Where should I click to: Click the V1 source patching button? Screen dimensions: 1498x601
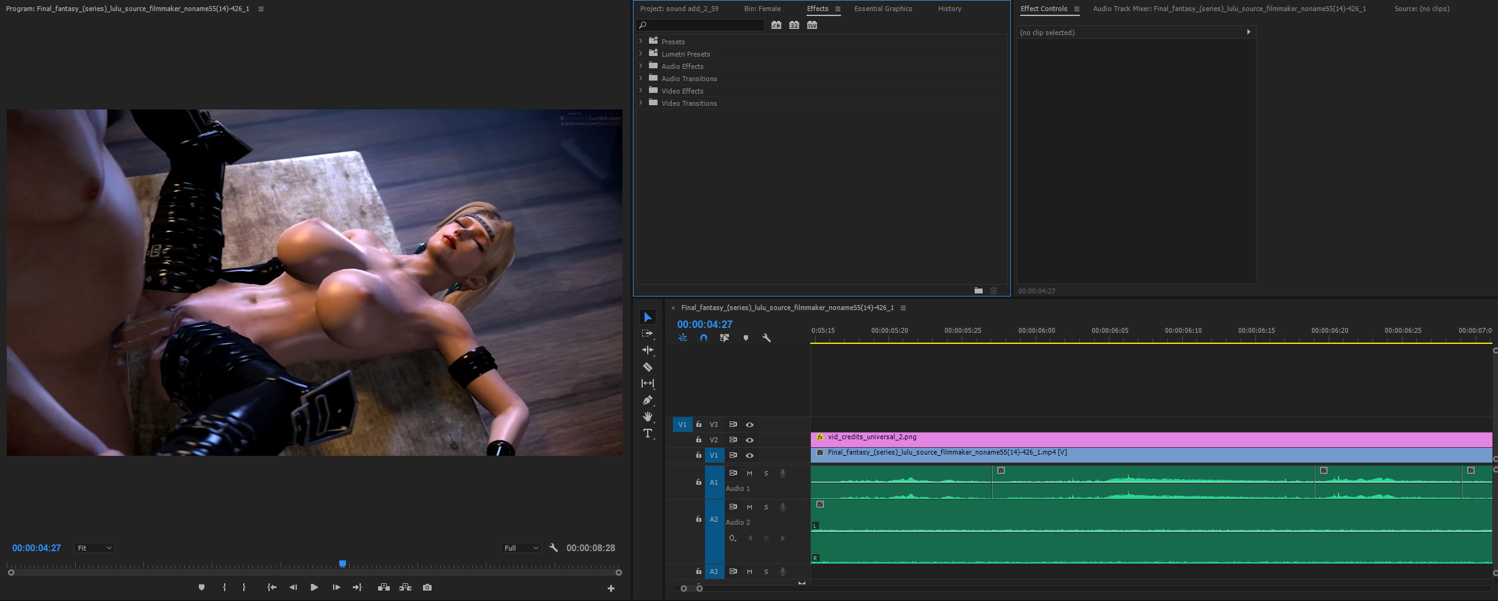pos(682,424)
